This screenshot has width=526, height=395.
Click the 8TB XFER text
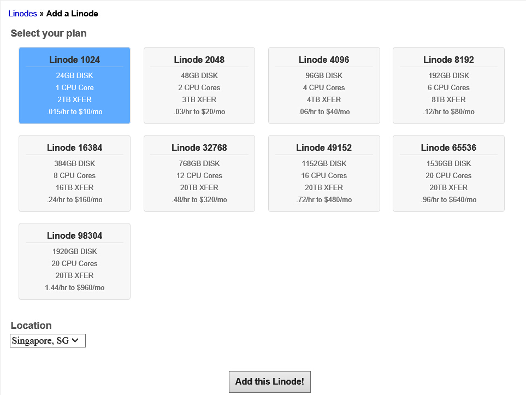(448, 99)
